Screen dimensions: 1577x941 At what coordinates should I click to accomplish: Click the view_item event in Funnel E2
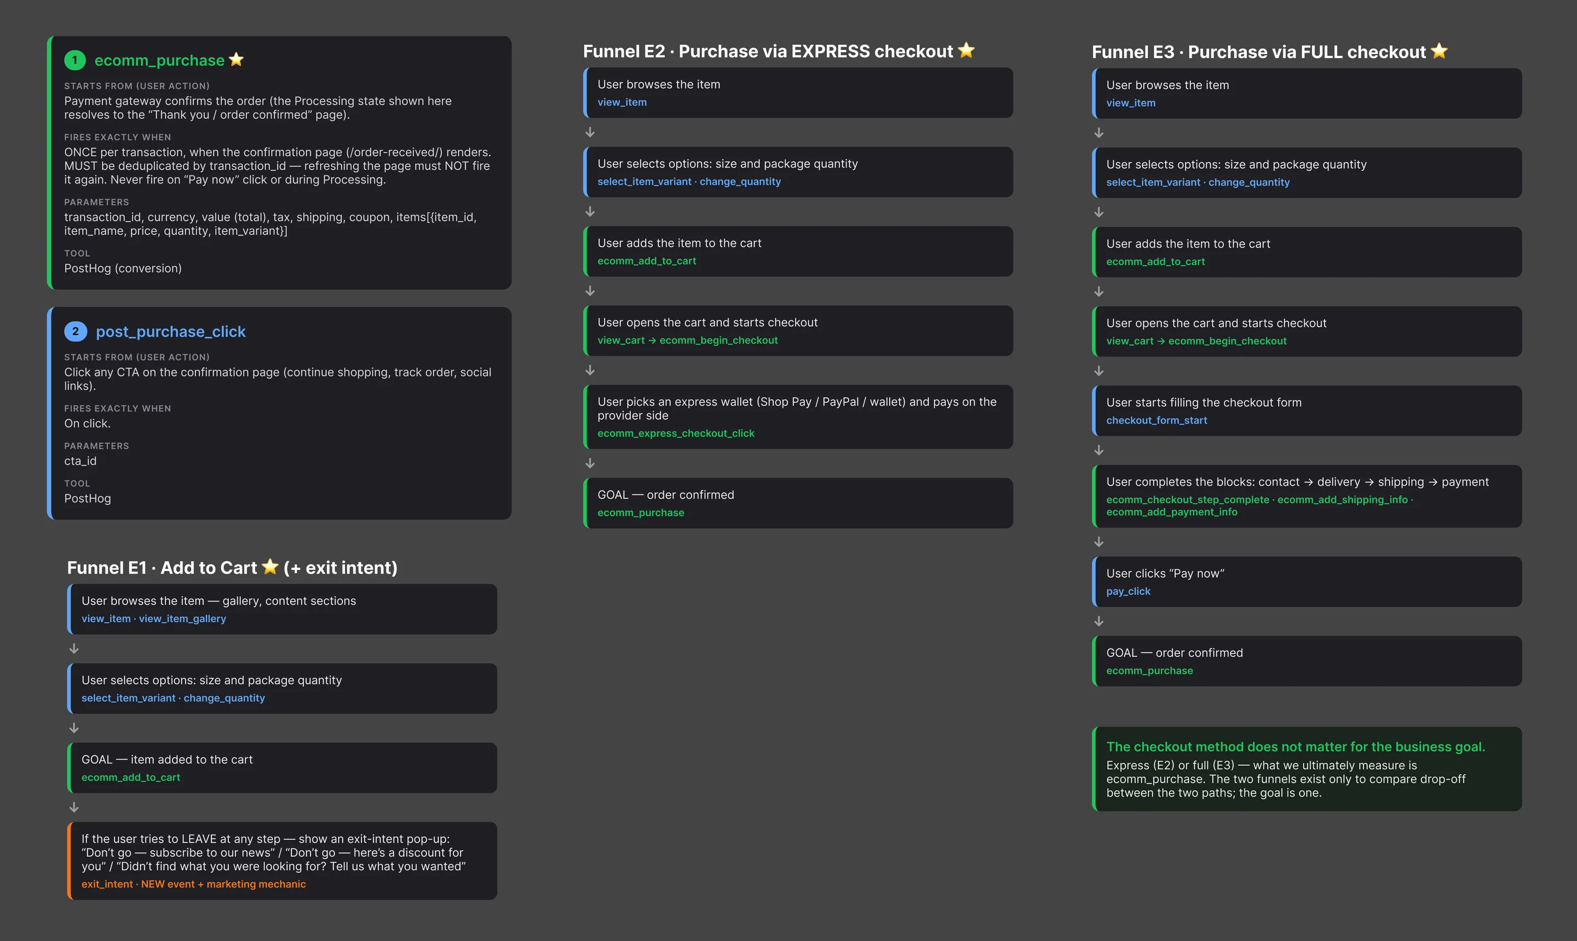point(622,102)
